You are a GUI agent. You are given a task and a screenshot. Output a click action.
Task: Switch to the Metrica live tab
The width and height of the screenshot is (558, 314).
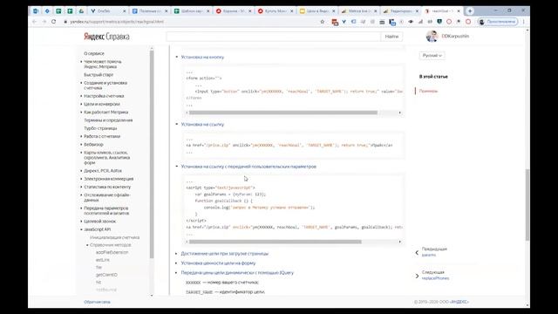pos(358,11)
